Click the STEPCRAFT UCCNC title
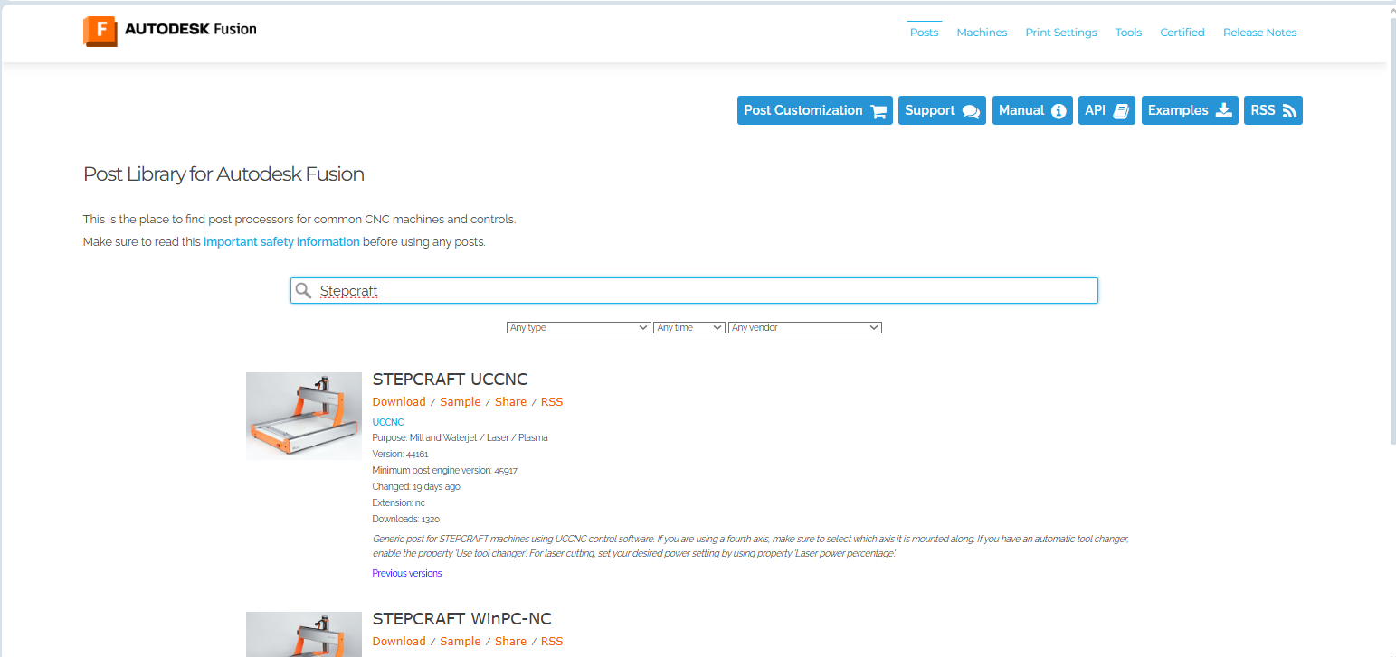Image resolution: width=1396 pixels, height=657 pixels. tap(450, 380)
